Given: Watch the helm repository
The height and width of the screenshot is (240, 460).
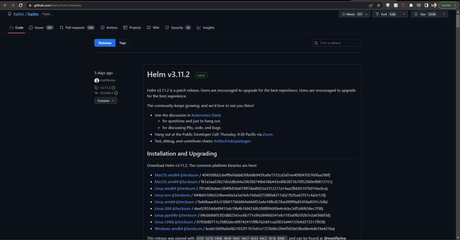Looking at the screenshot, I should click(x=352, y=14).
